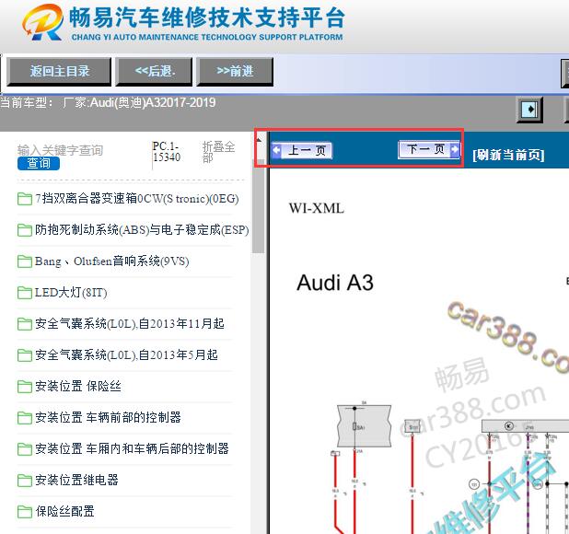
Task: Open folder icon for 车厢内和车辆后部的控制器
Action: [24, 449]
